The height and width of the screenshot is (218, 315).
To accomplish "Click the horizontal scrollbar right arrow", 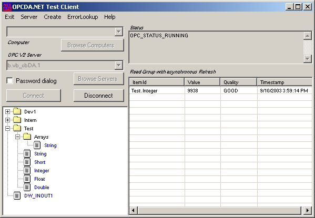I will click(x=307, y=210).
